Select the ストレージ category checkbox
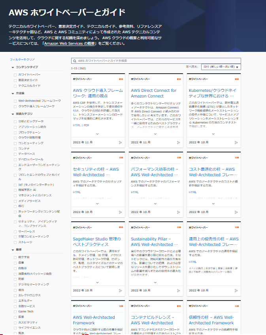 click(x=15, y=242)
